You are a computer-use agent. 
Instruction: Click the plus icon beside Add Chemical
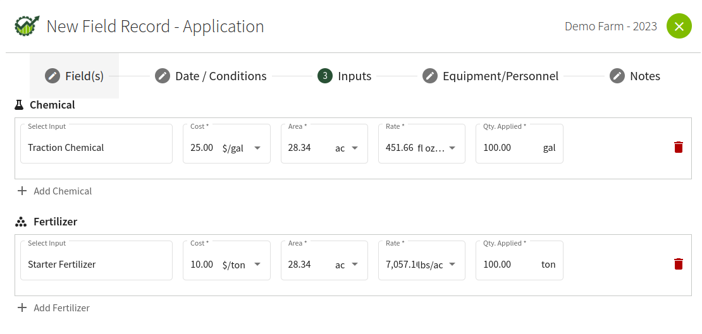(x=22, y=191)
